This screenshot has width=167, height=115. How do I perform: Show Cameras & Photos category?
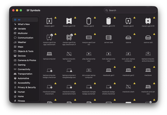pos(25,60)
